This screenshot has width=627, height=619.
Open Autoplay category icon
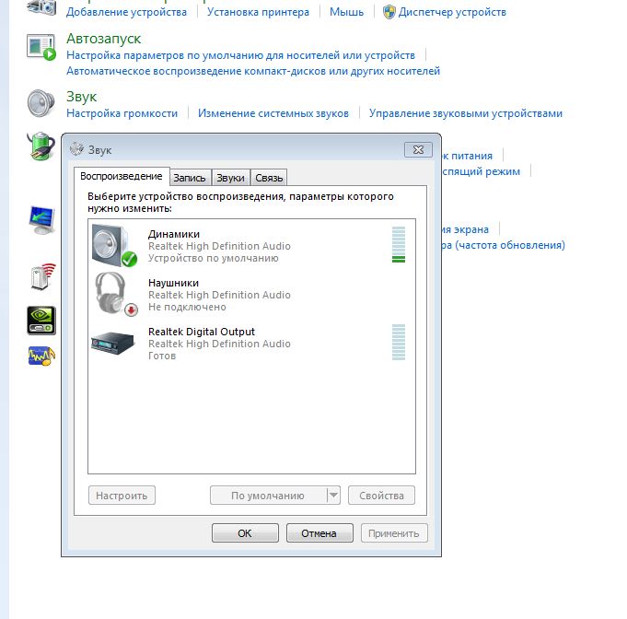coord(41,47)
